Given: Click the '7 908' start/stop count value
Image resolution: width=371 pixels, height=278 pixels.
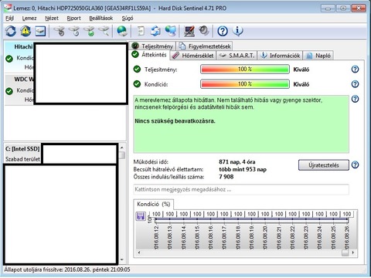Looking at the screenshot, I should pyautogui.click(x=226, y=177).
